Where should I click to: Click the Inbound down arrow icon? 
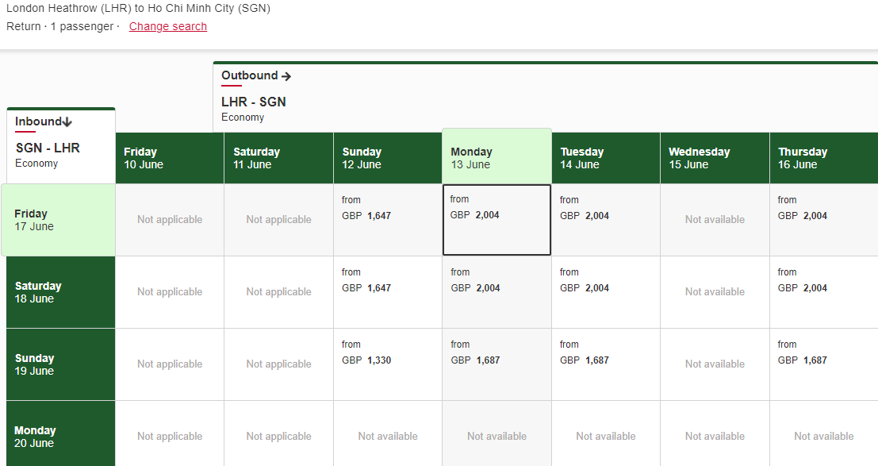(67, 122)
